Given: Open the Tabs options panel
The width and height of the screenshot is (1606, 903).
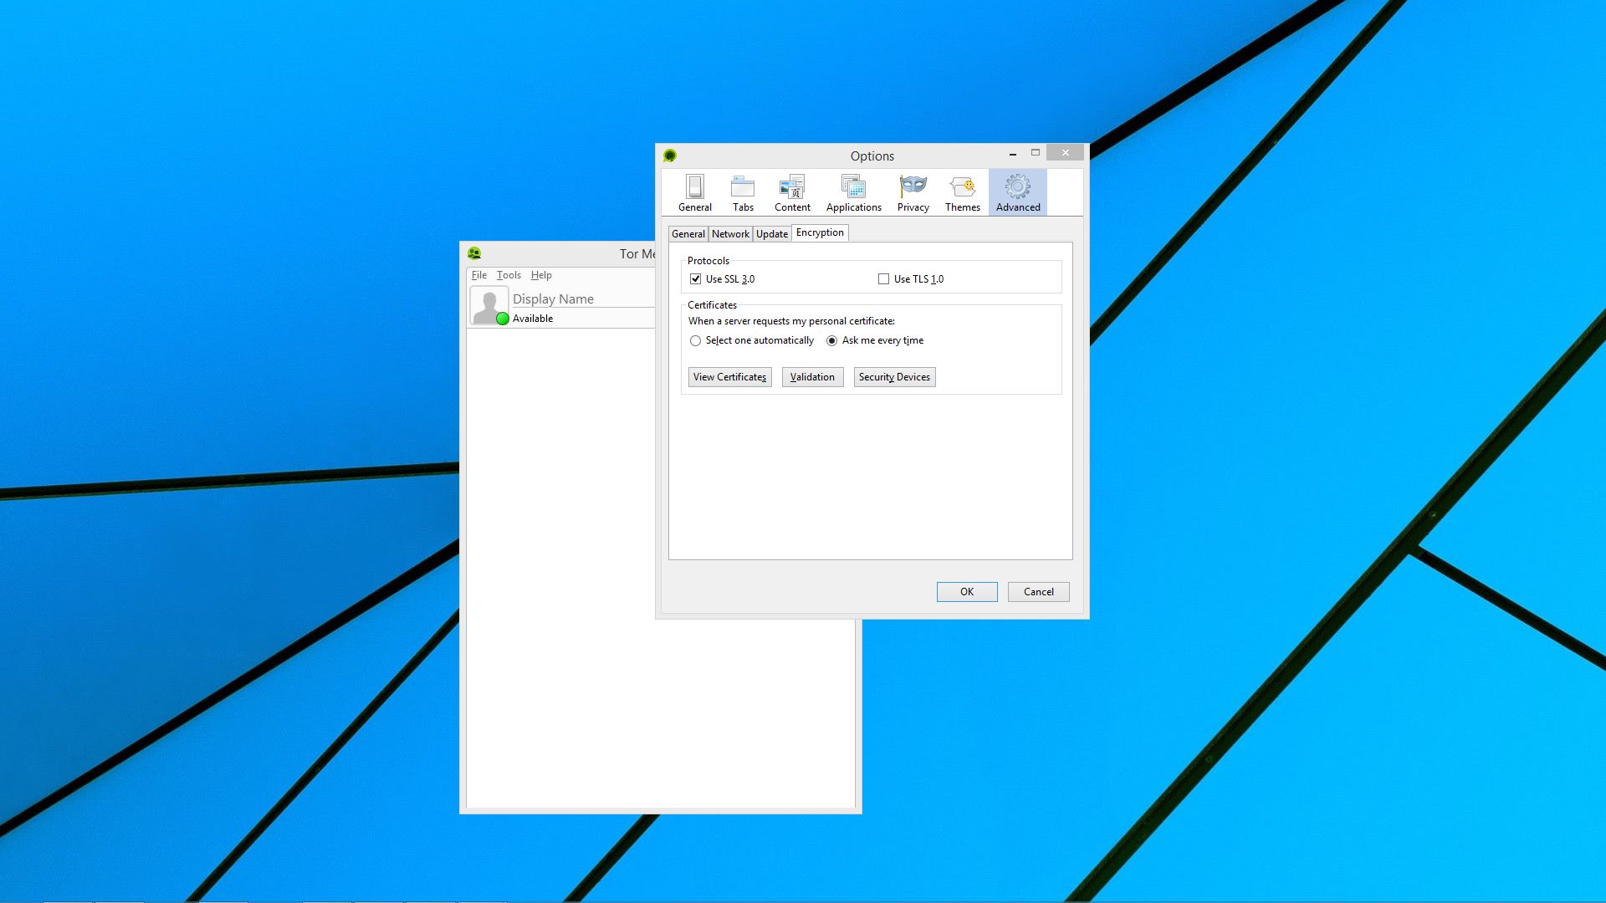Looking at the screenshot, I should 743,193.
